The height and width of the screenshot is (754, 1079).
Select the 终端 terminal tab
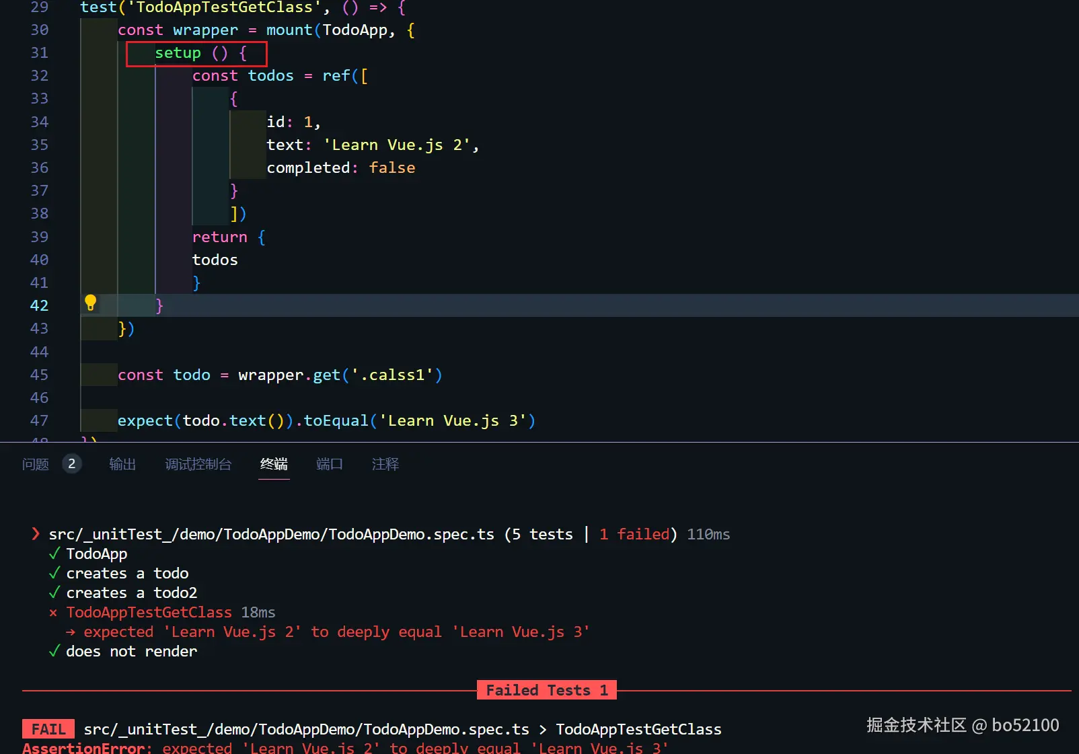274,464
